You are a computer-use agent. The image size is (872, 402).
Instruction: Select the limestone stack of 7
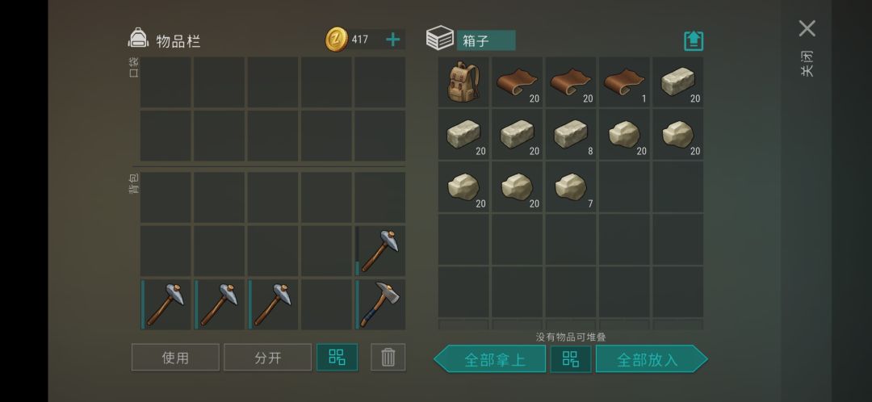[x=571, y=186]
